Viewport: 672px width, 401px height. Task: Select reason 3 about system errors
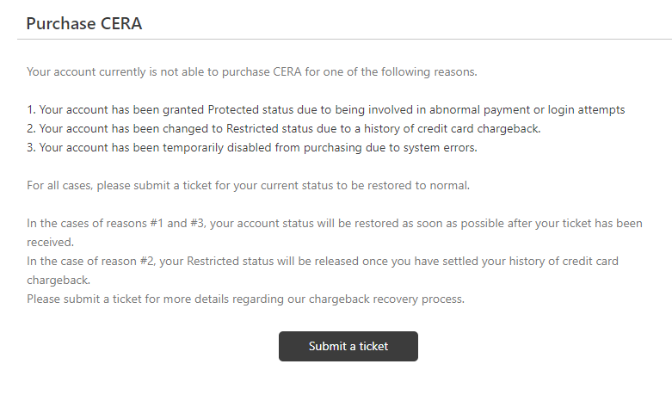(251, 147)
